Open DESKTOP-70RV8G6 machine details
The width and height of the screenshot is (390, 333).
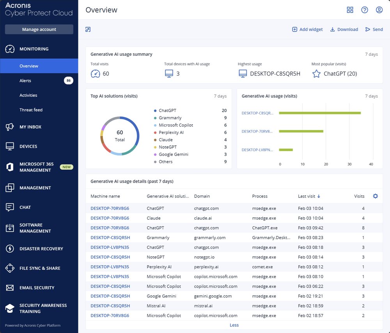[110, 208]
